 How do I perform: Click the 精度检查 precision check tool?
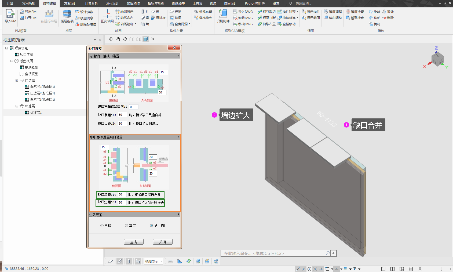tap(355, 12)
